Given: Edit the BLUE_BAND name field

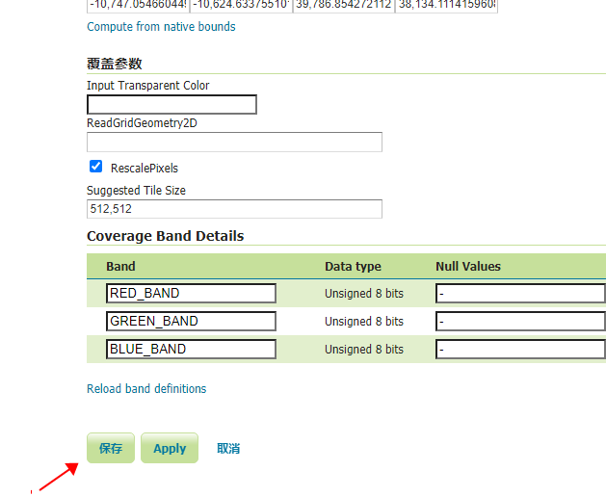Looking at the screenshot, I should click(191, 349).
